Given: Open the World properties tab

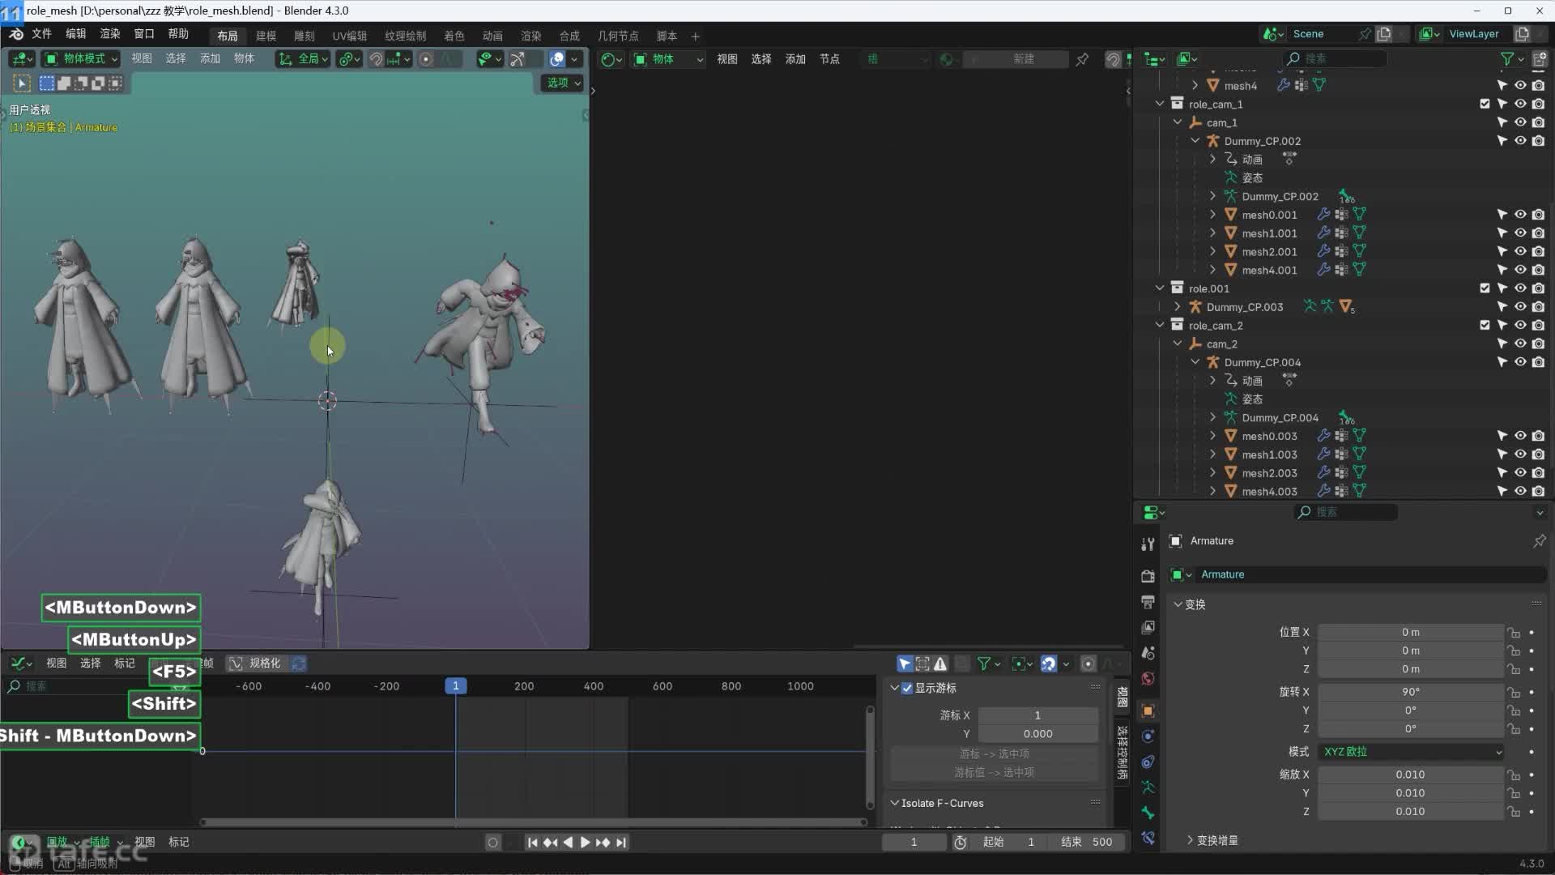Looking at the screenshot, I should [1148, 678].
